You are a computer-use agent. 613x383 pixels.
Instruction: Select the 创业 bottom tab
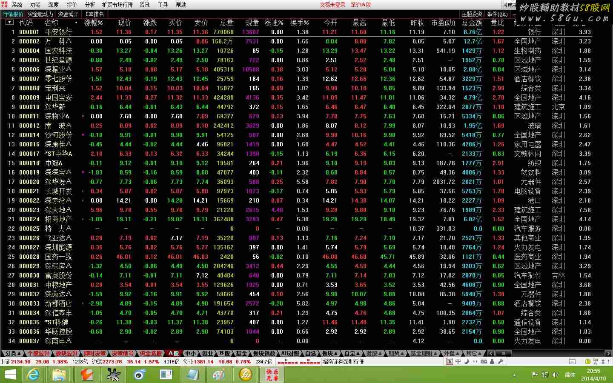(207, 353)
